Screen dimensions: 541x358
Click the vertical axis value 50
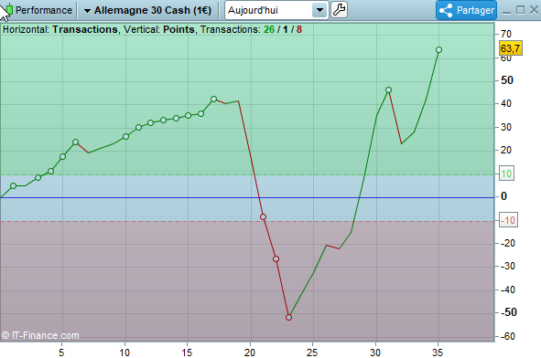tap(507, 80)
